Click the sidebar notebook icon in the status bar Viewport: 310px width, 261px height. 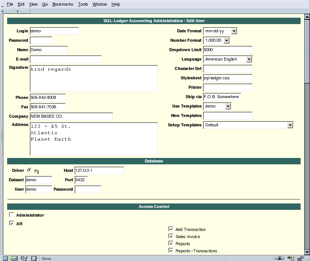[34, 258]
